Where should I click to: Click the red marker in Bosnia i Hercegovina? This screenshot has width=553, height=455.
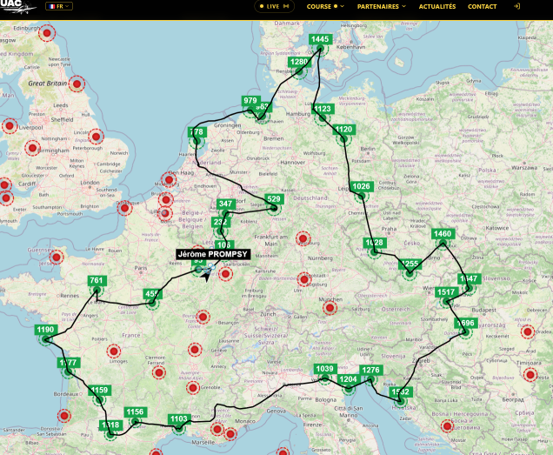tap(447, 426)
